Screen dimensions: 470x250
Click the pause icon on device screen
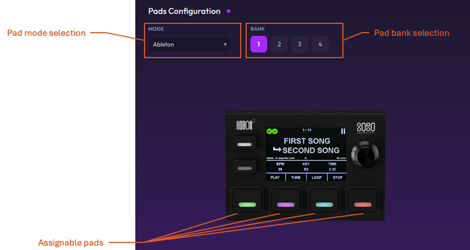pyautogui.click(x=343, y=131)
